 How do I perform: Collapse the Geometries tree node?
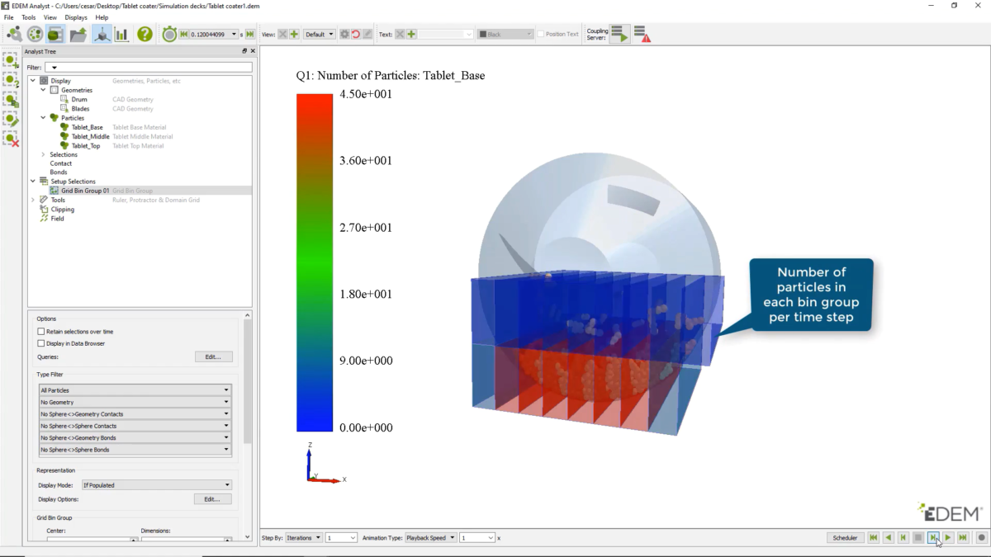point(43,90)
